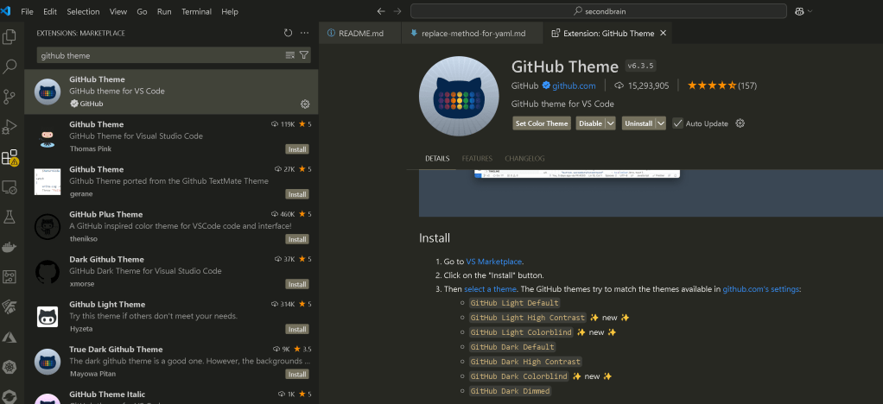Image resolution: width=883 pixels, height=404 pixels.
Task: Toggle the Auto Update checkbox
Action: pos(678,123)
